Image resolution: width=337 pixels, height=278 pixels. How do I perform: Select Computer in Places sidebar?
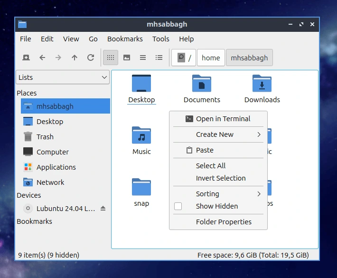(66, 152)
